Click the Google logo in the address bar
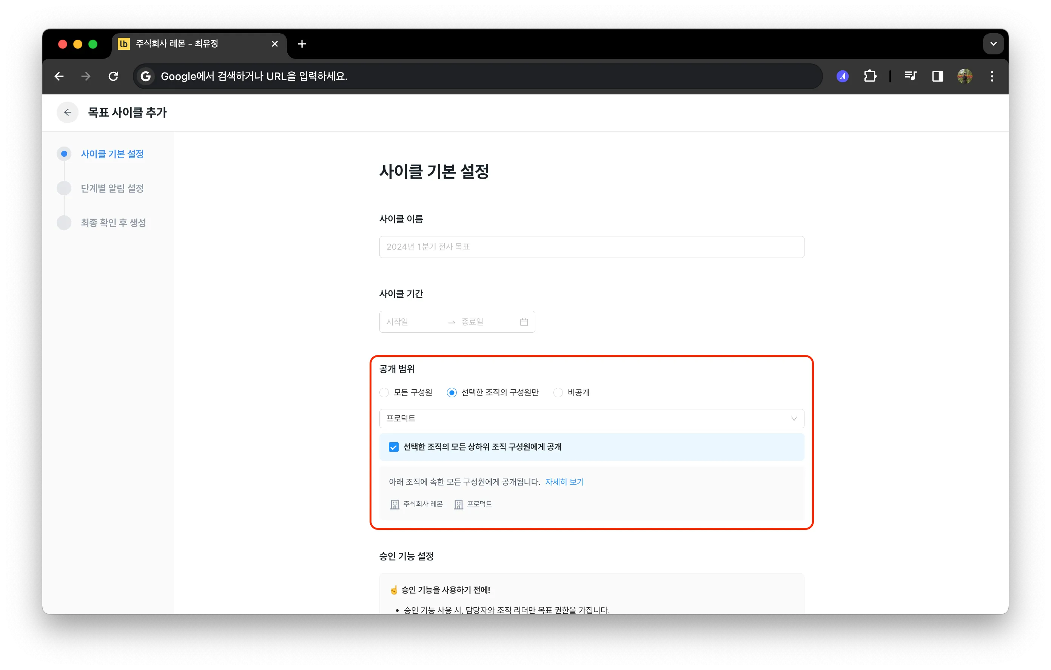The height and width of the screenshot is (670, 1051). click(x=146, y=76)
